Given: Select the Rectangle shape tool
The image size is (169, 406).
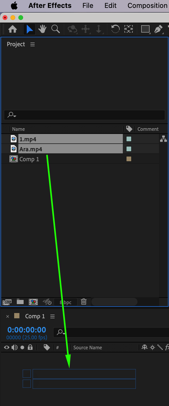Looking at the screenshot, I should point(145,29).
